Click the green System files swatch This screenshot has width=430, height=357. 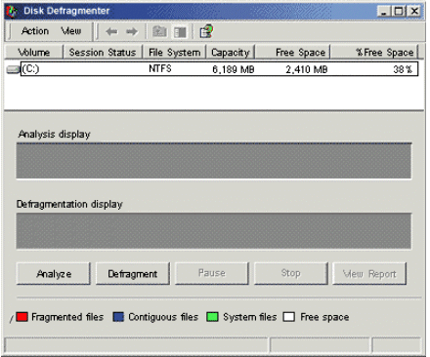212,317
